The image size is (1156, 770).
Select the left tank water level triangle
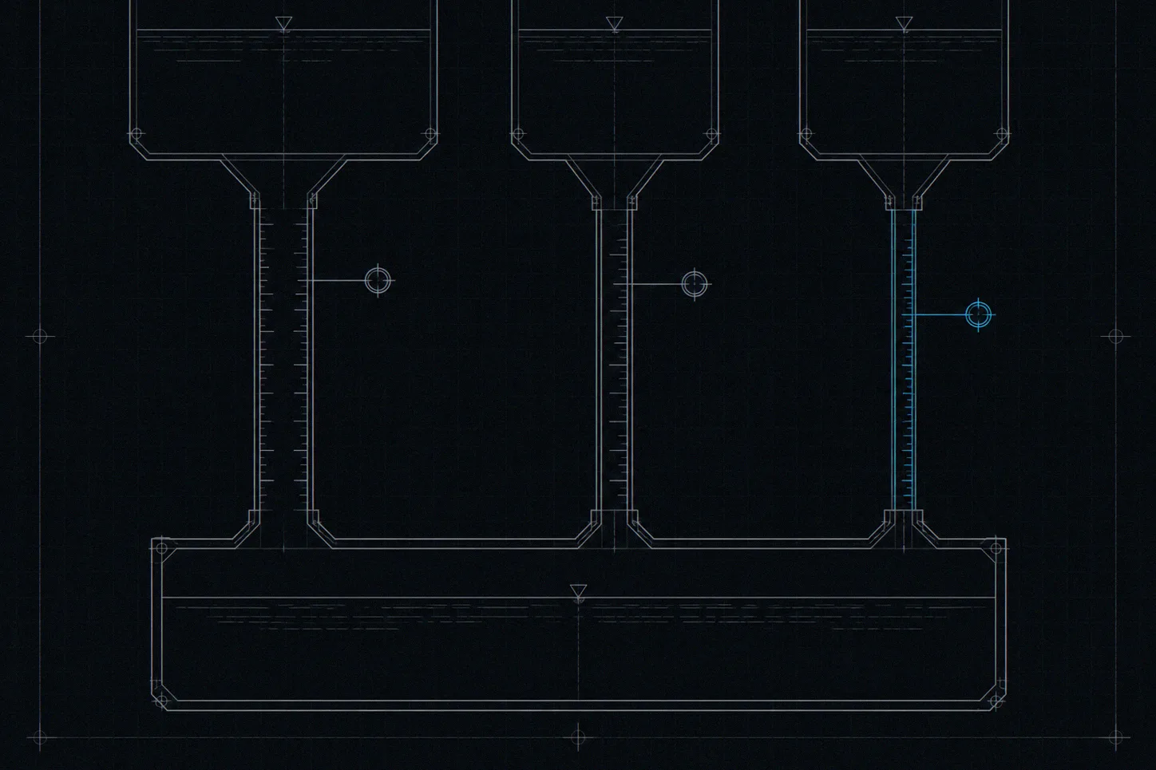pyautogui.click(x=283, y=23)
